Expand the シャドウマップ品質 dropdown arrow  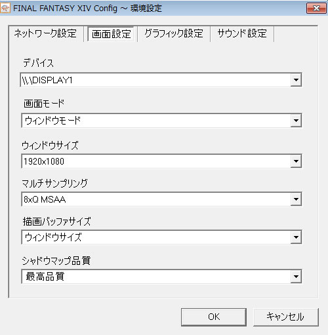pos(296,277)
